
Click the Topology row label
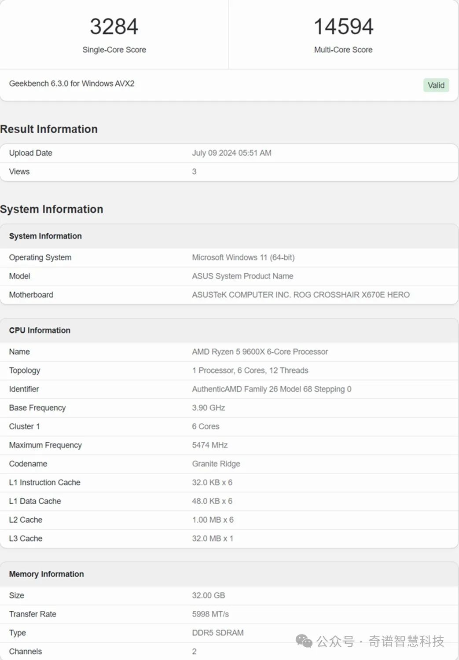pos(25,370)
